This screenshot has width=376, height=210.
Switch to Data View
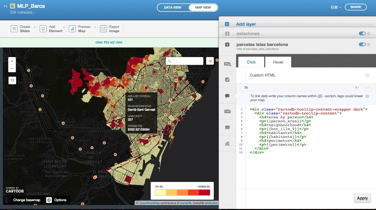point(173,8)
